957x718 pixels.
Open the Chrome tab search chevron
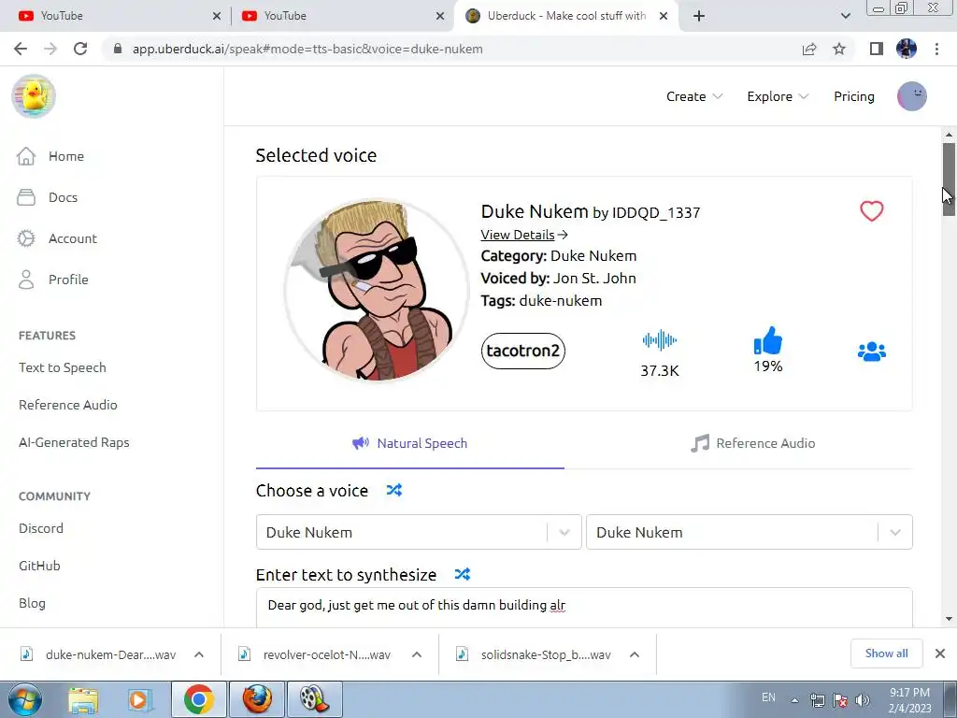click(845, 16)
